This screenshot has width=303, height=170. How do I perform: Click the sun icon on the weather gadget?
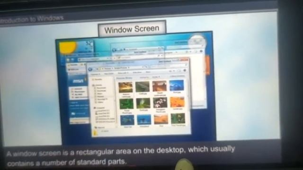(x=68, y=47)
